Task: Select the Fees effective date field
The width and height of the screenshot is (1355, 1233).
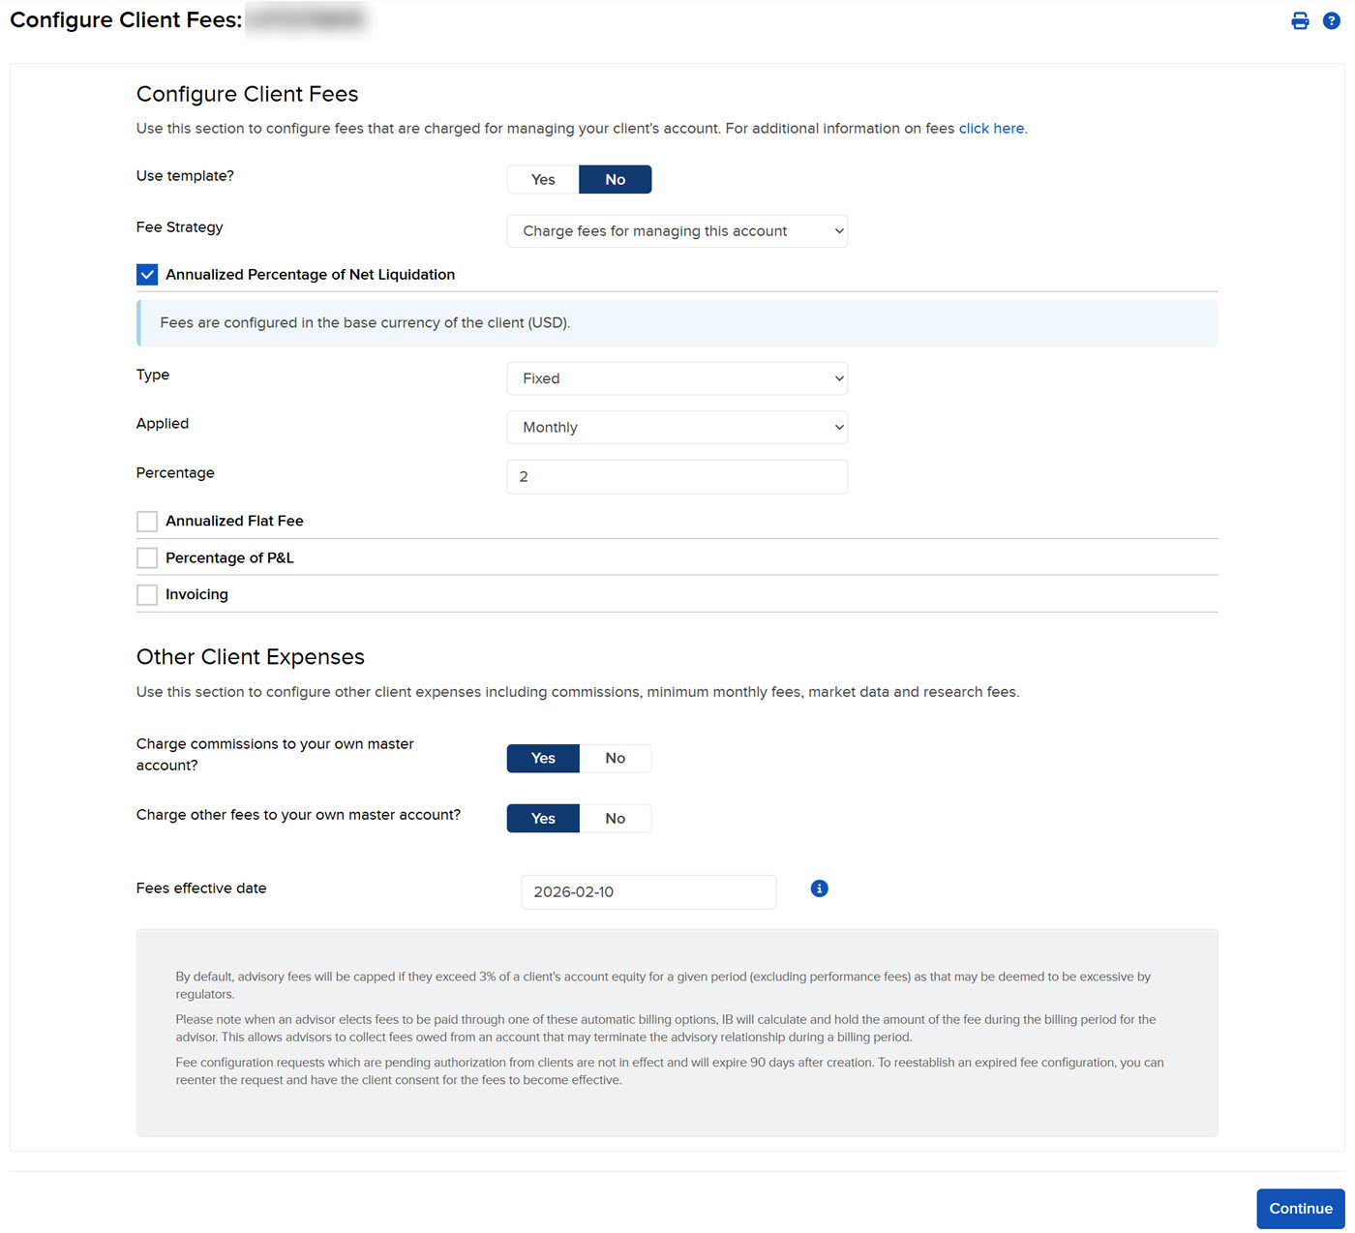Action: pos(647,891)
